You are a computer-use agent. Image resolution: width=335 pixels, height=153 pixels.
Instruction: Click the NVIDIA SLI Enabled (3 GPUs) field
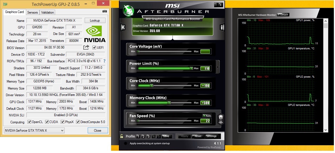pyautogui.click(x=66, y=115)
